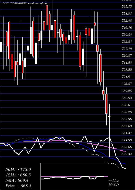Click the 12MA : 680.5 value

click(x=18, y=175)
